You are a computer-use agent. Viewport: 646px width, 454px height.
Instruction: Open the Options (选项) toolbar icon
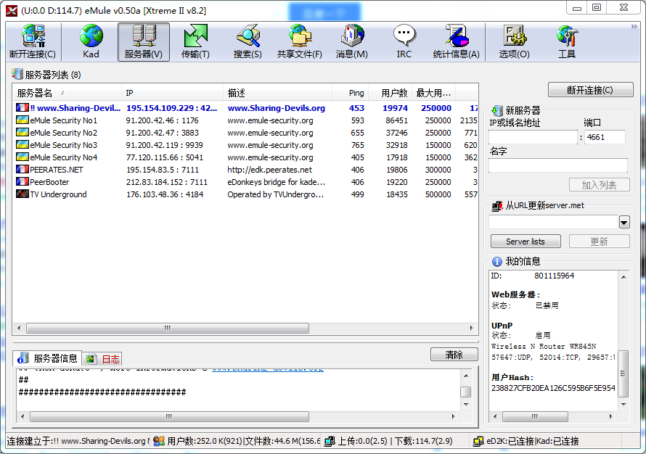(x=514, y=41)
